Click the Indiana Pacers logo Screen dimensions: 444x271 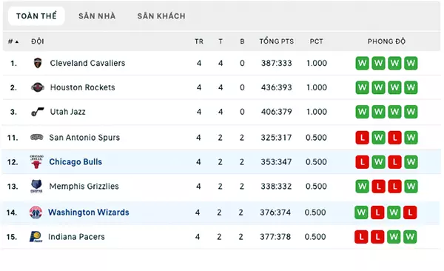click(x=36, y=237)
